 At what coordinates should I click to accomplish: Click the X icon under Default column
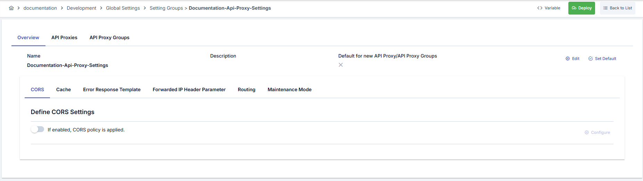tap(341, 65)
